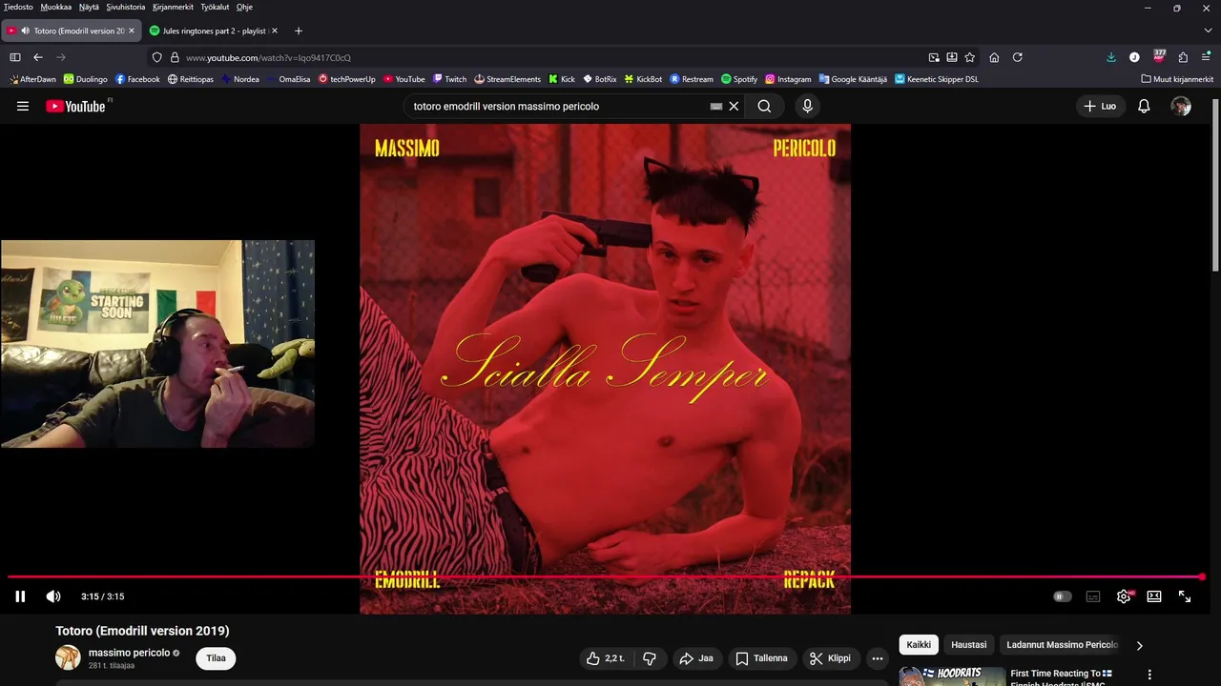
Task: Open the Kirjanmerkit menu
Action: [x=173, y=7]
